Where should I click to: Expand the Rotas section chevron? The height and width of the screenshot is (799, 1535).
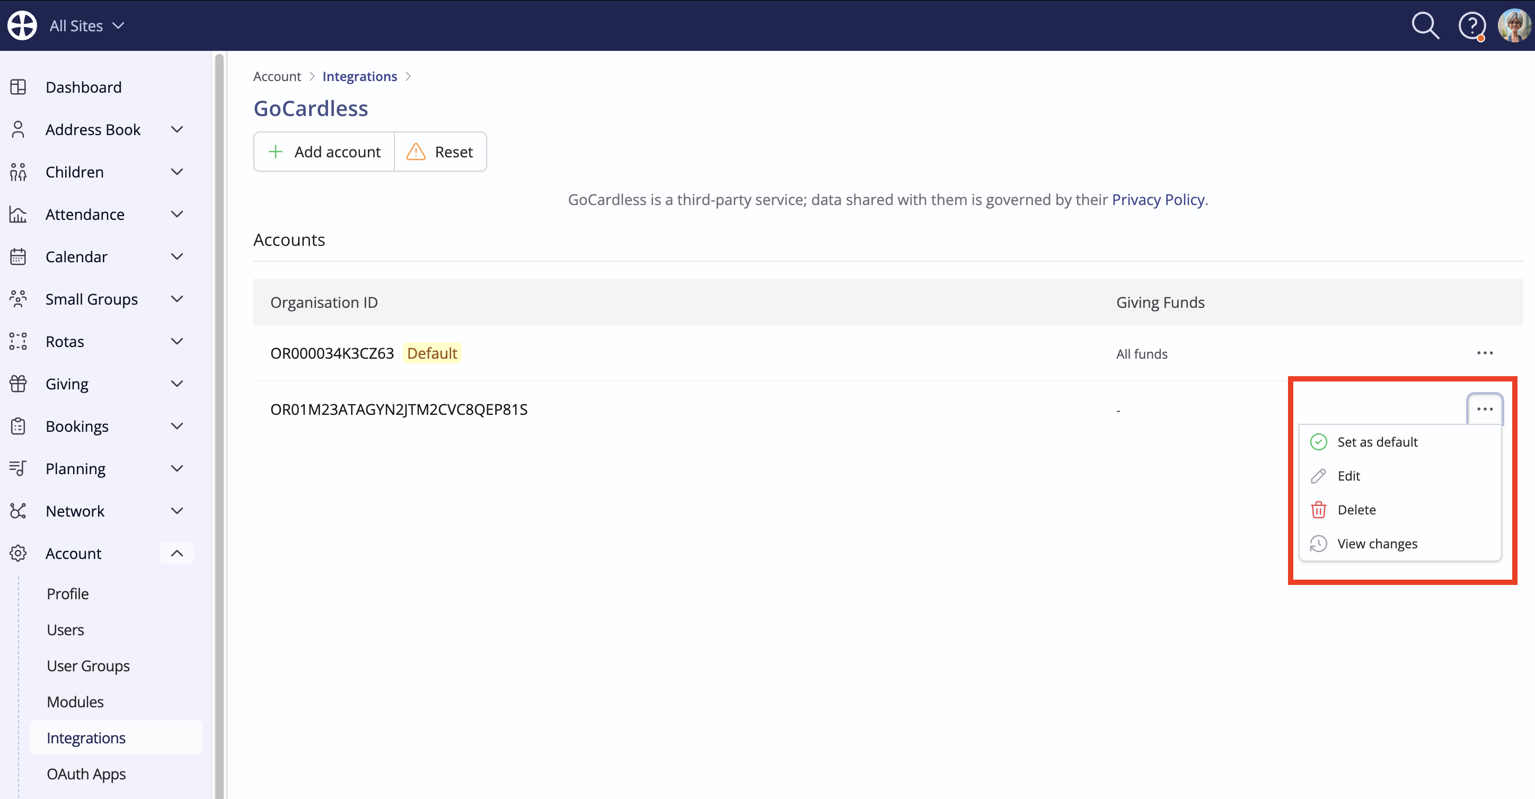pos(177,341)
